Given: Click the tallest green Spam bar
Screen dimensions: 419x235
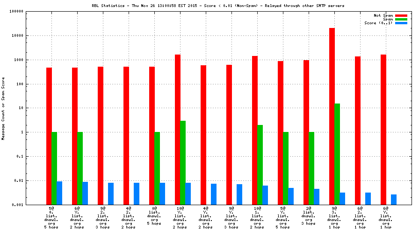Looking at the screenshot, I should (x=337, y=154).
